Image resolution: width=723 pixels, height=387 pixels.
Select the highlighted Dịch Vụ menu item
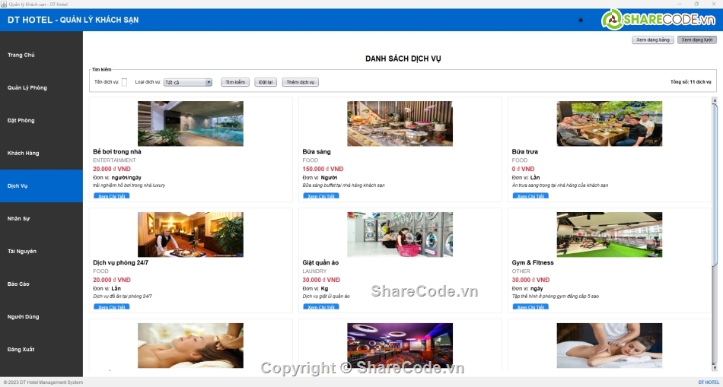coord(41,186)
